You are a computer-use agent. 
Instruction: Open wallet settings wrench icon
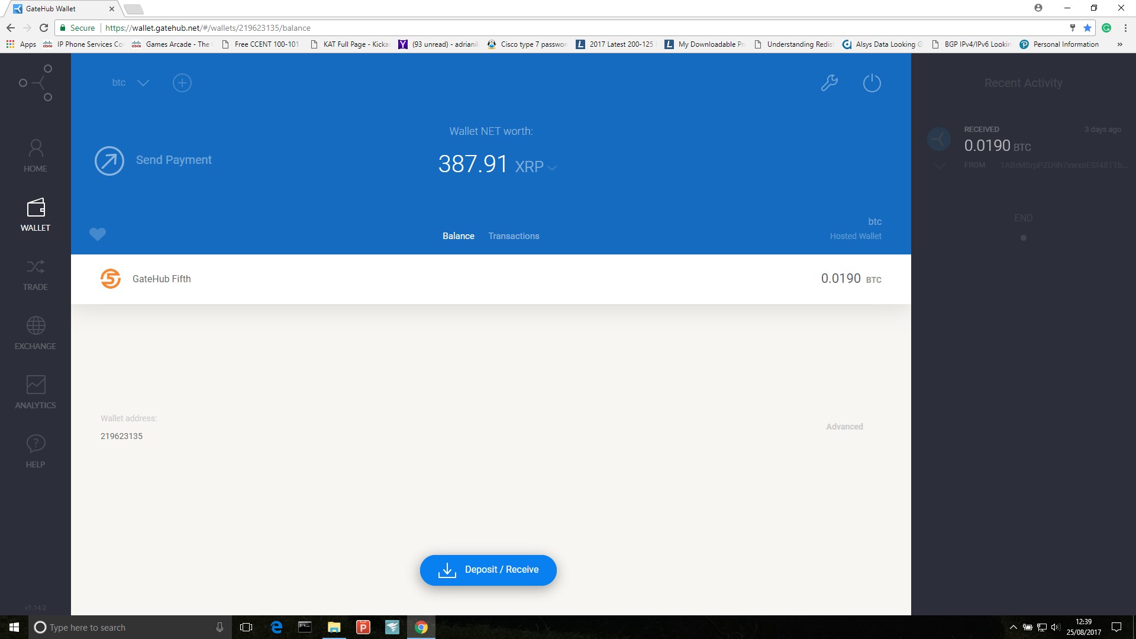[x=830, y=83]
